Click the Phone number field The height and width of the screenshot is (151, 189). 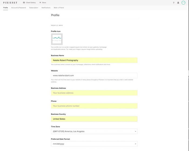pos(94,106)
